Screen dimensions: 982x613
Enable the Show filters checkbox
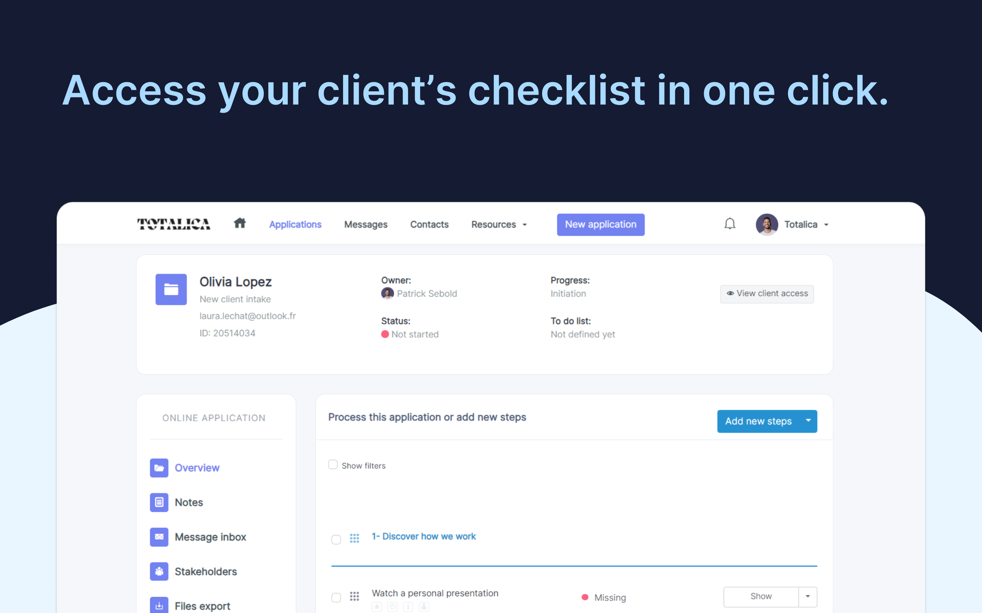[333, 465]
